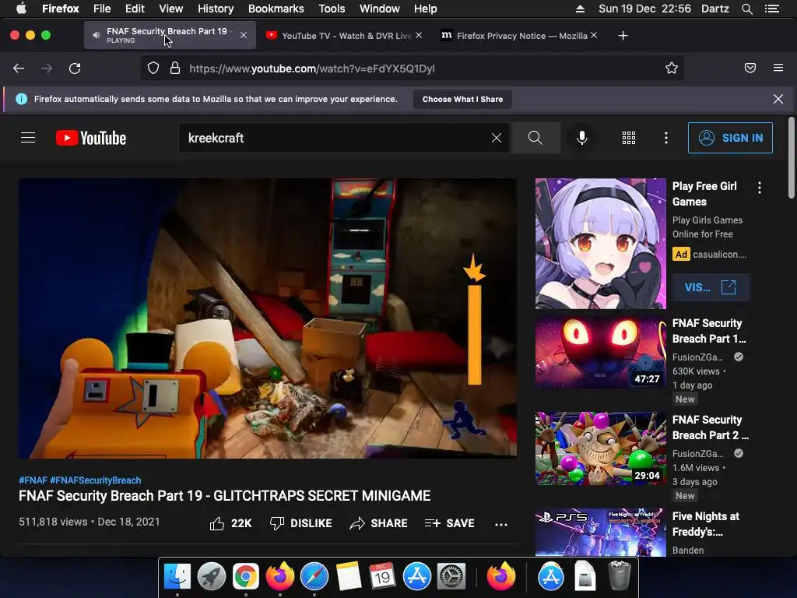Open the YouTube apps grid
The height and width of the screenshot is (598, 797).
pyautogui.click(x=629, y=138)
